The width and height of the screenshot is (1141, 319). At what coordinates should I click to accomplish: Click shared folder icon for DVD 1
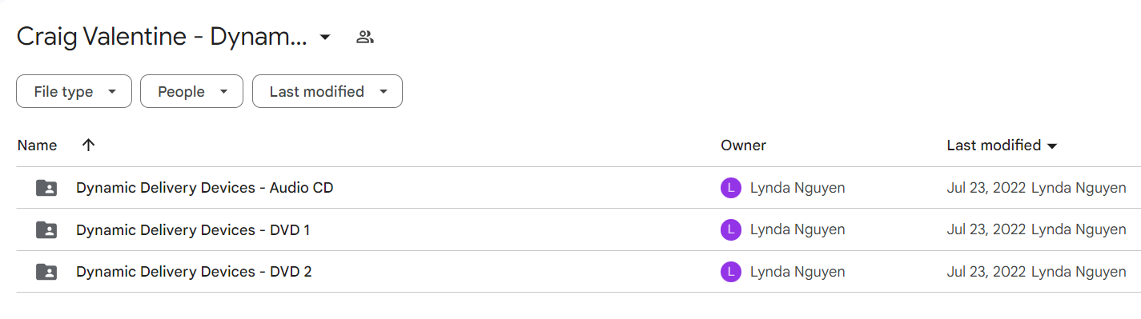47,229
